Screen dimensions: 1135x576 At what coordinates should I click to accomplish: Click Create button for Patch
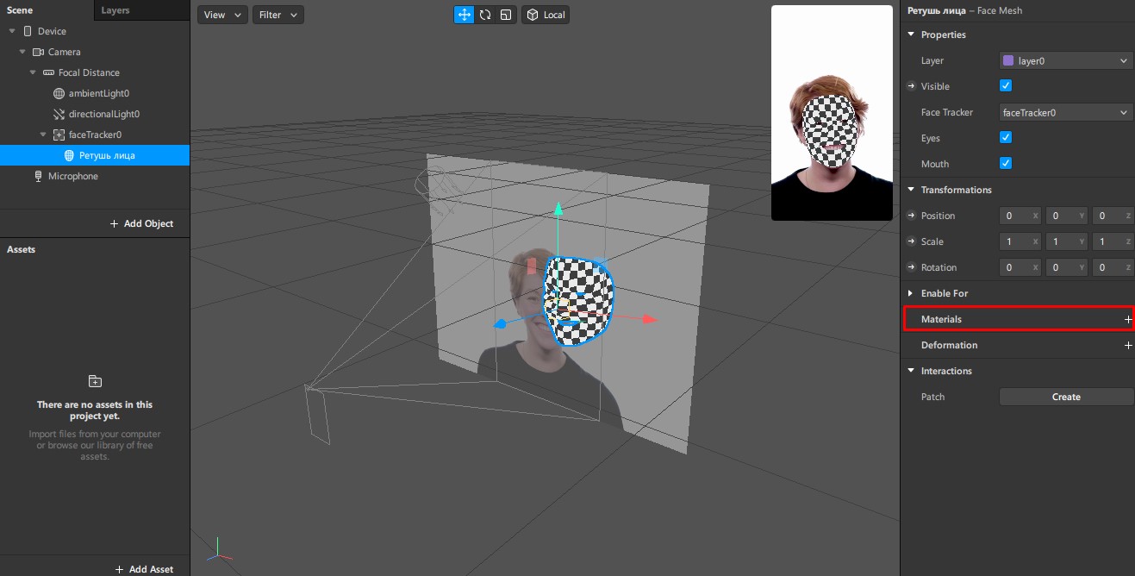tap(1065, 397)
